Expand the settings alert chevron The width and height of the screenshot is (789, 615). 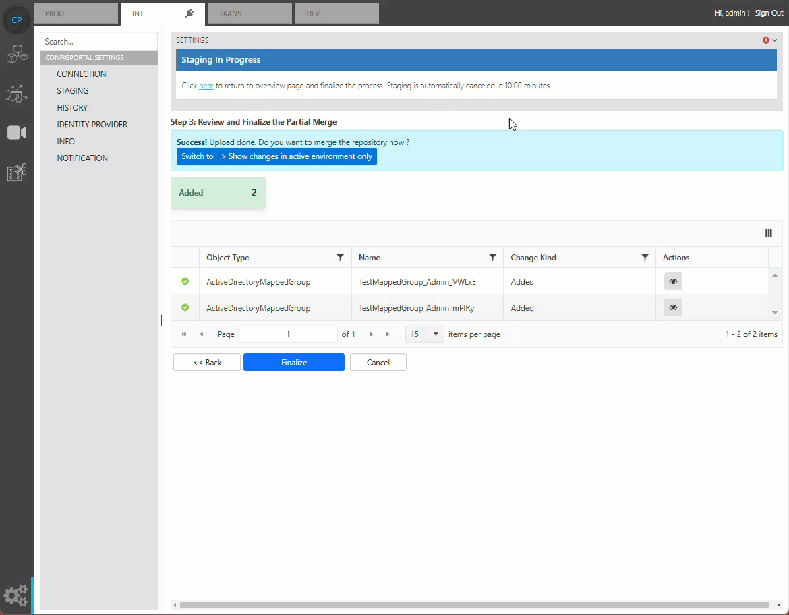point(775,40)
